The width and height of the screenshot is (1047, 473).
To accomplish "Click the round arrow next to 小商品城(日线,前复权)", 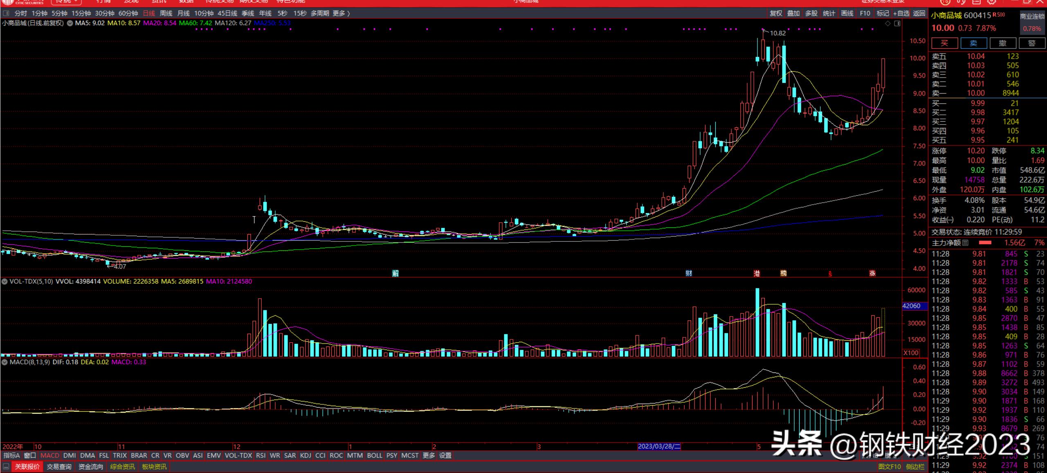I will click(x=70, y=23).
